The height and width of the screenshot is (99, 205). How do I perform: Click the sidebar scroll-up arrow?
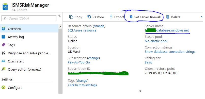(60, 27)
